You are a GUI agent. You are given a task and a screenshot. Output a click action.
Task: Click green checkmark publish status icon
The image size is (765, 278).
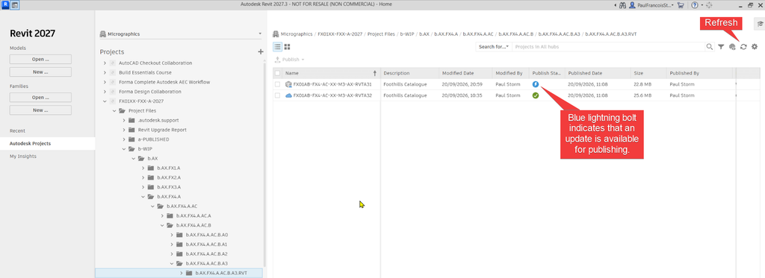click(x=535, y=95)
